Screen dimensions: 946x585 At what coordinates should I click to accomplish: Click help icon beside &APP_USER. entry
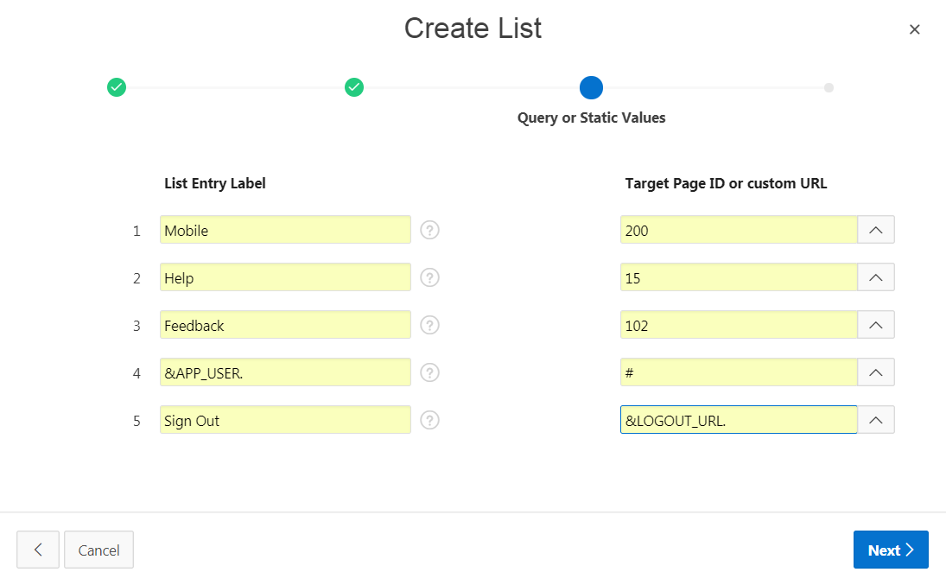(x=430, y=372)
